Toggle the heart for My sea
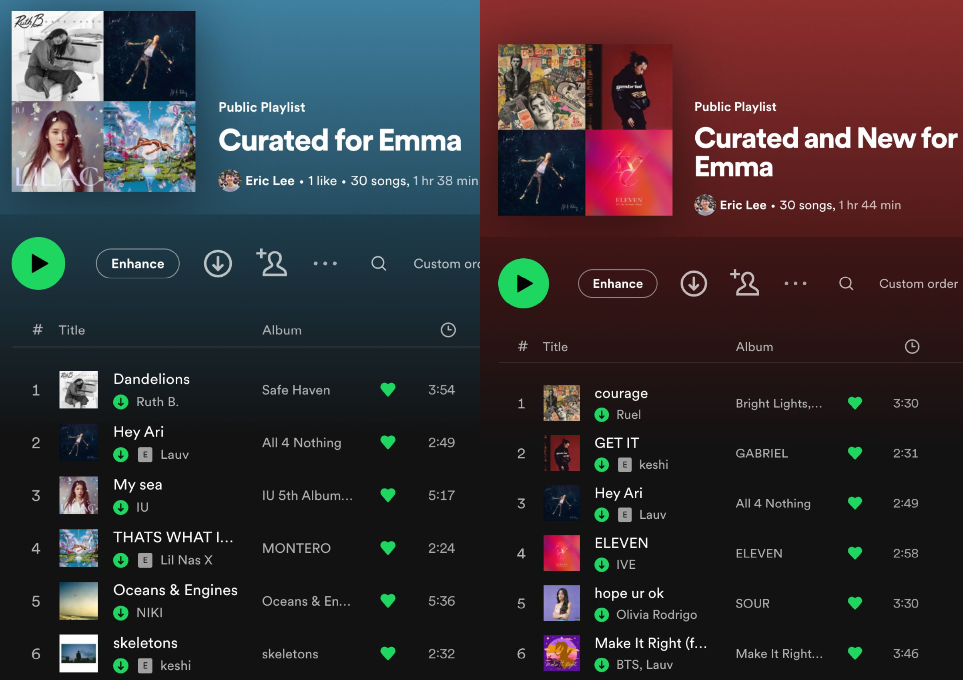 click(x=387, y=495)
